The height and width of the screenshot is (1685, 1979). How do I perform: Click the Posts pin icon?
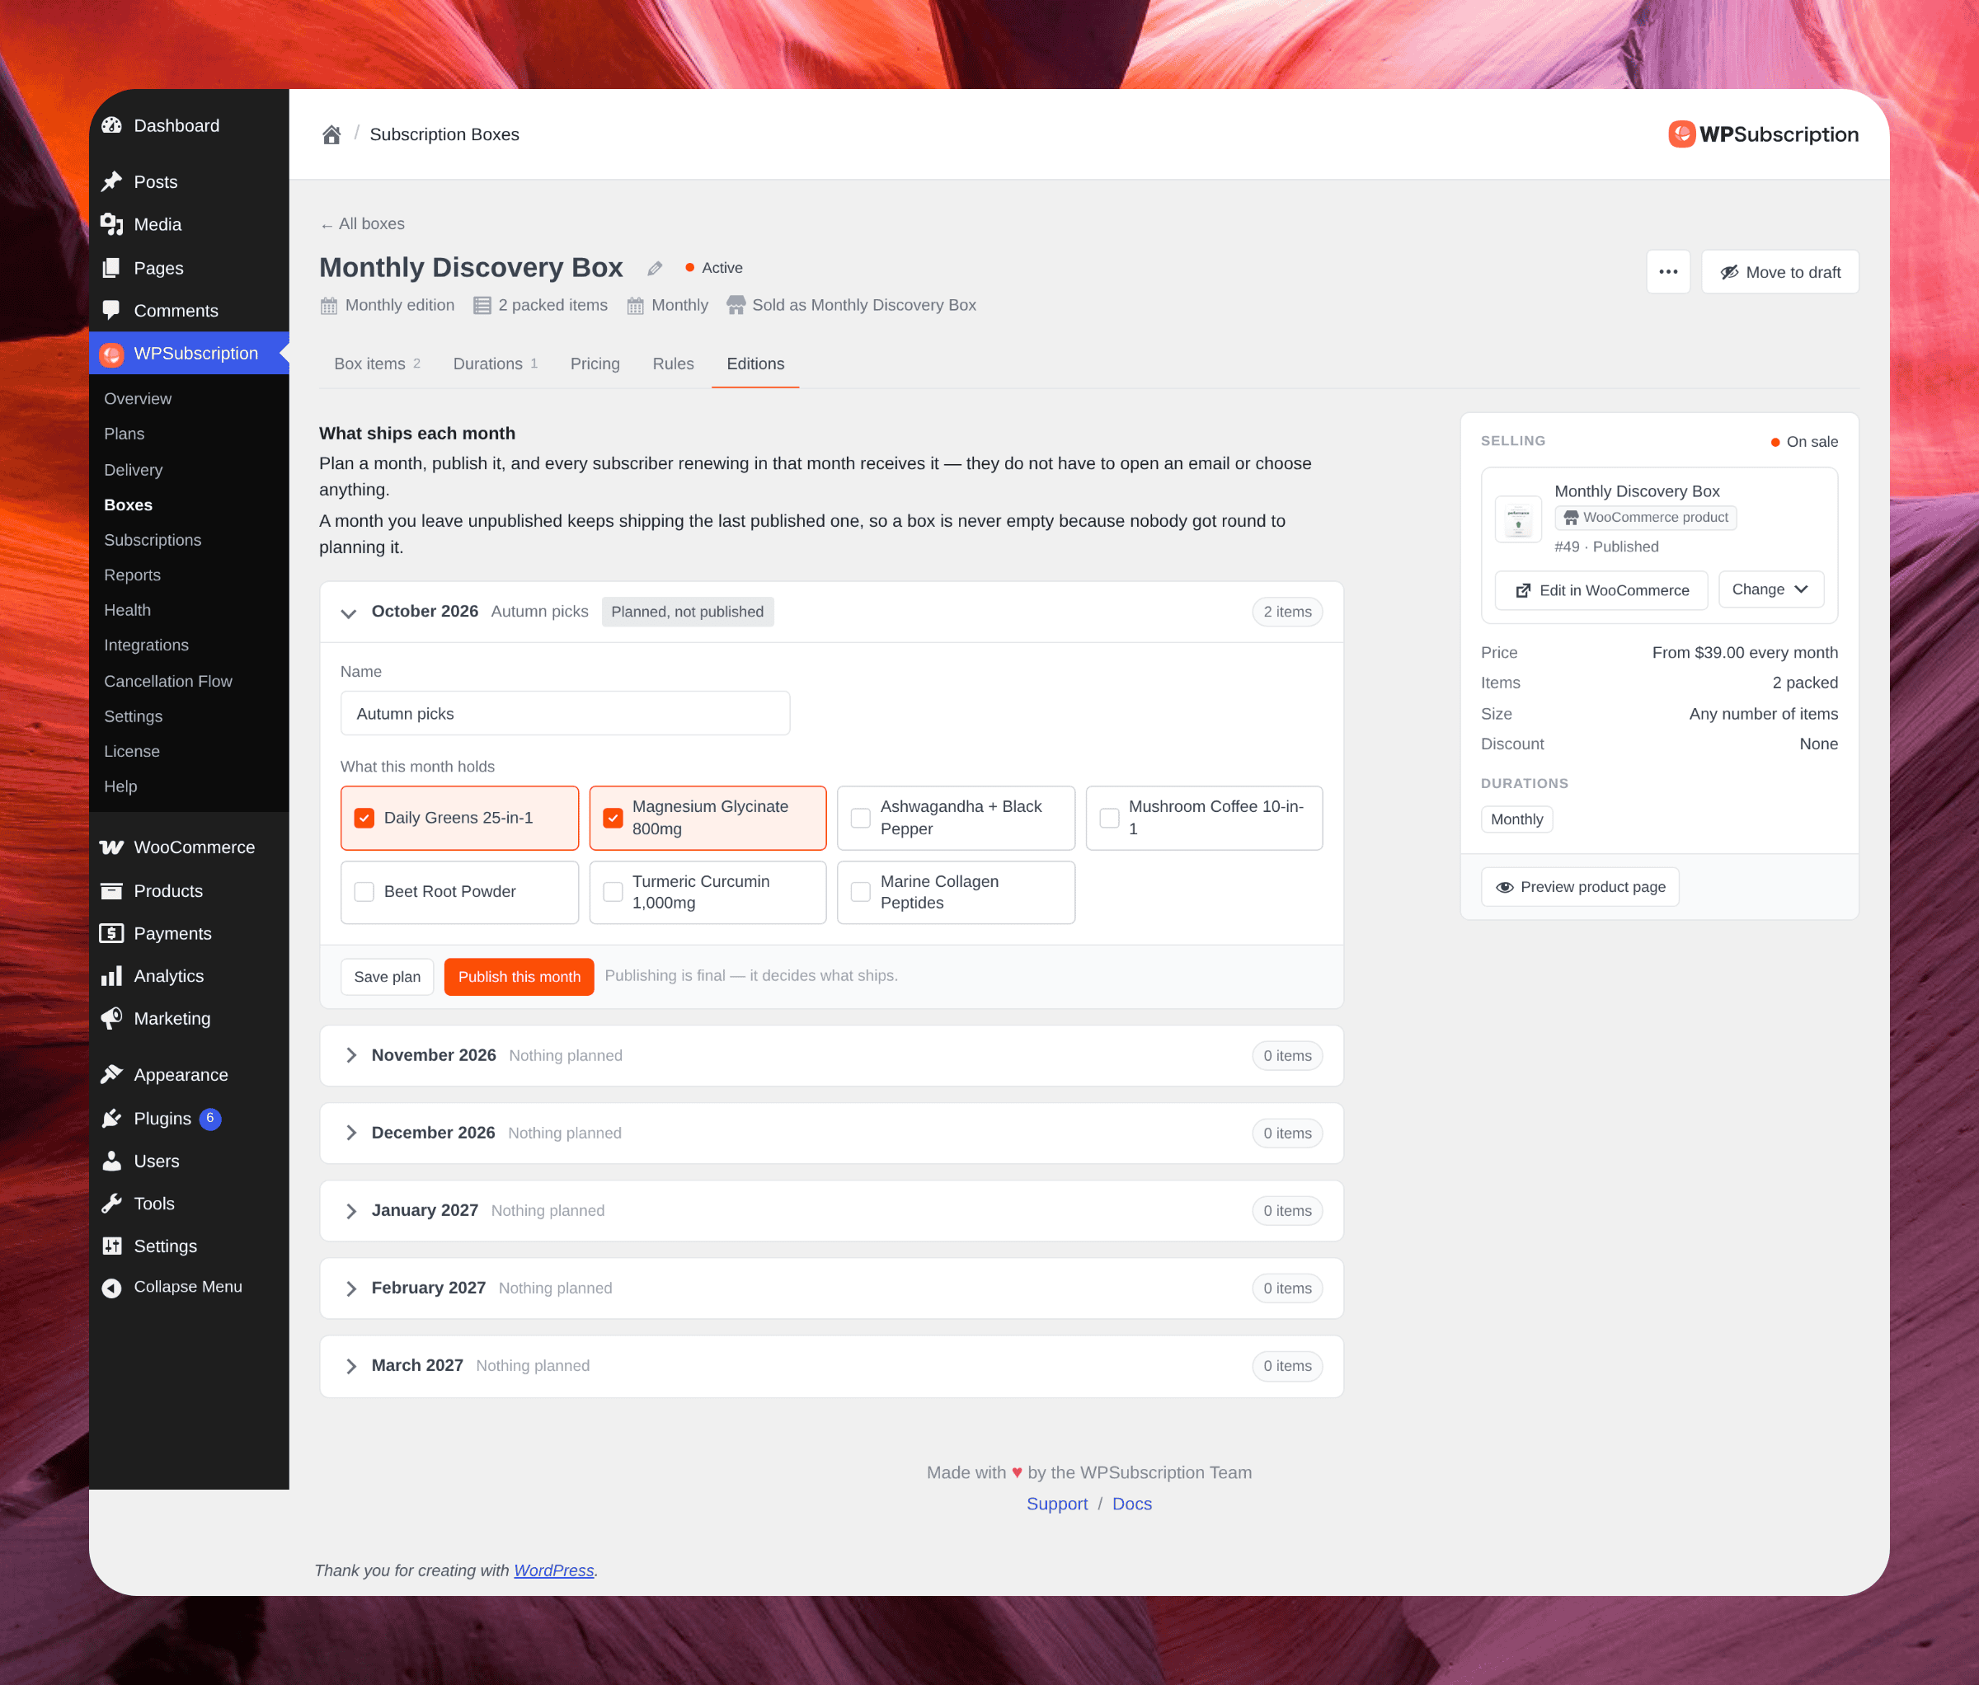(x=112, y=181)
